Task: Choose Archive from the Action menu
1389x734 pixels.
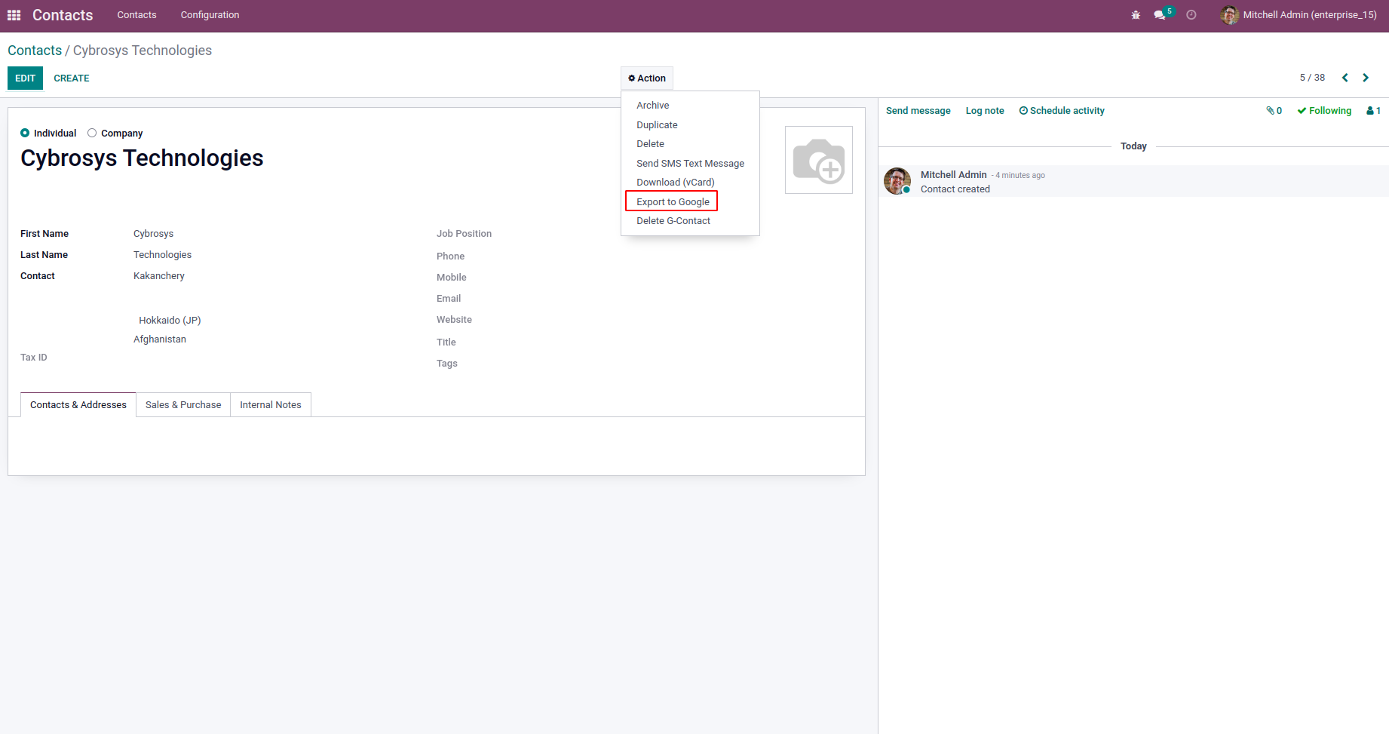Action: pyautogui.click(x=690, y=106)
